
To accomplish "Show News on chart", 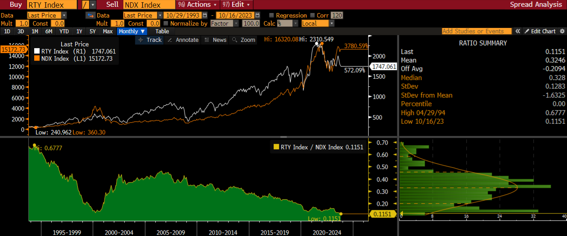I will (216, 40).
